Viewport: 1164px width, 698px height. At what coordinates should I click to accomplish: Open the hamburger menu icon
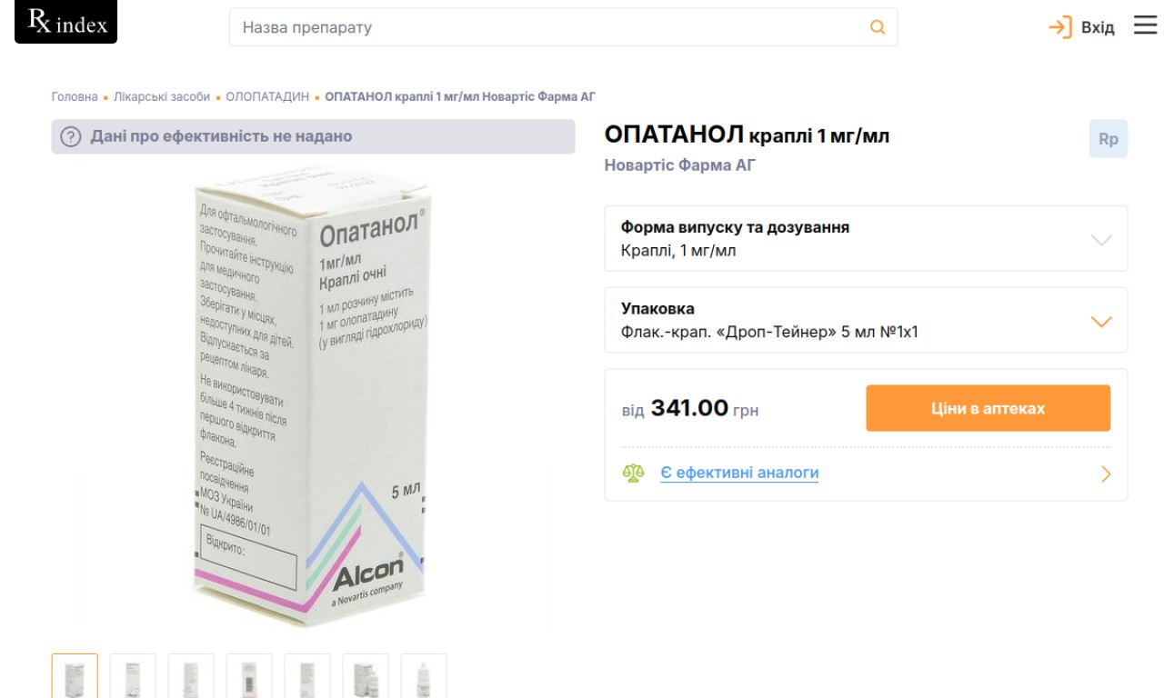1145,26
